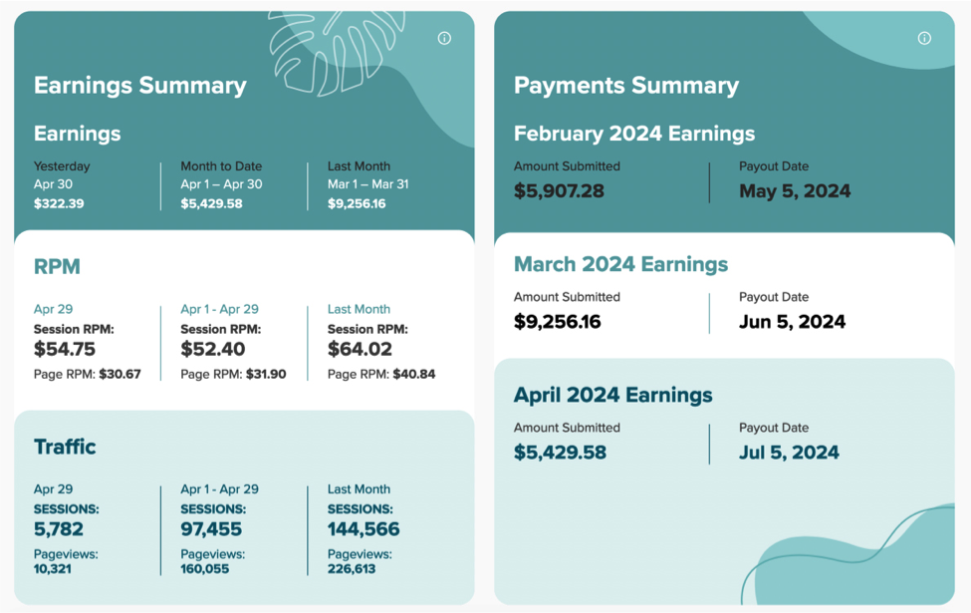This screenshot has height=613, width=971.
Task: Click Month to Date earnings $5,429.58
Action: (211, 203)
